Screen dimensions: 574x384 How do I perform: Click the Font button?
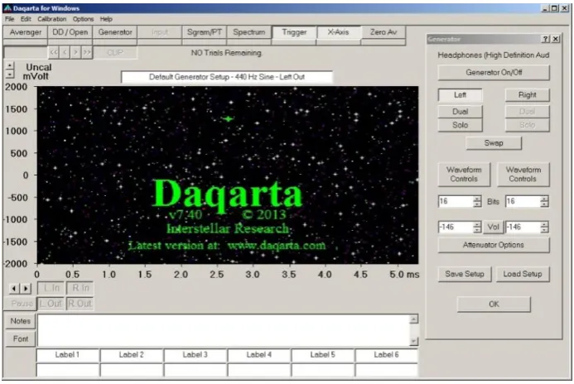point(21,339)
